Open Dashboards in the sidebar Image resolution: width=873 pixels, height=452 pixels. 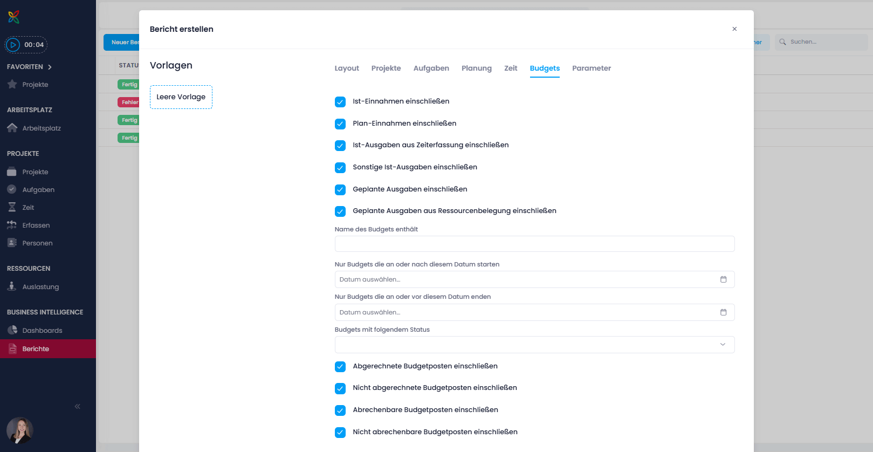(43, 331)
